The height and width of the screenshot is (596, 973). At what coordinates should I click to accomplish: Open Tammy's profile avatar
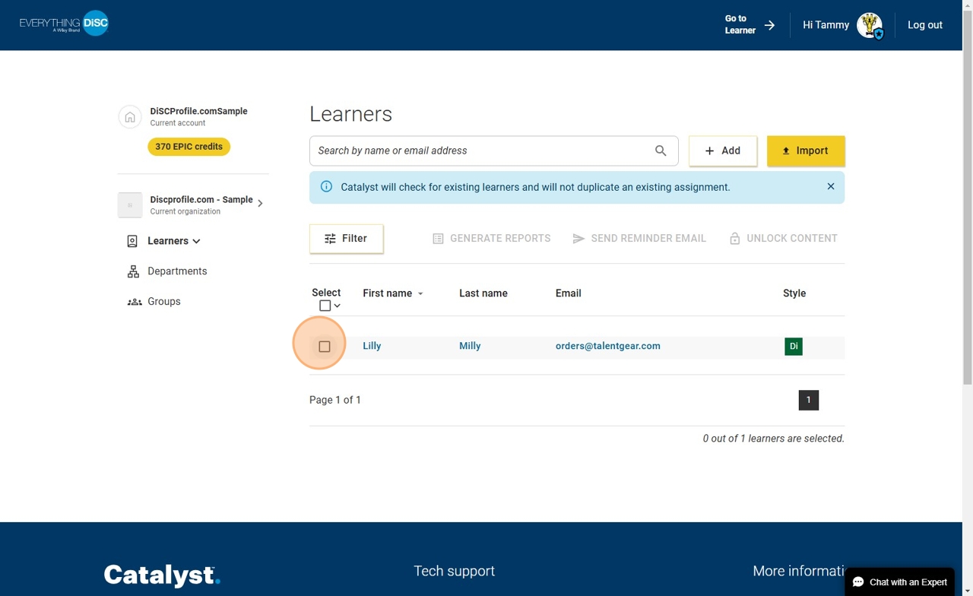click(869, 25)
